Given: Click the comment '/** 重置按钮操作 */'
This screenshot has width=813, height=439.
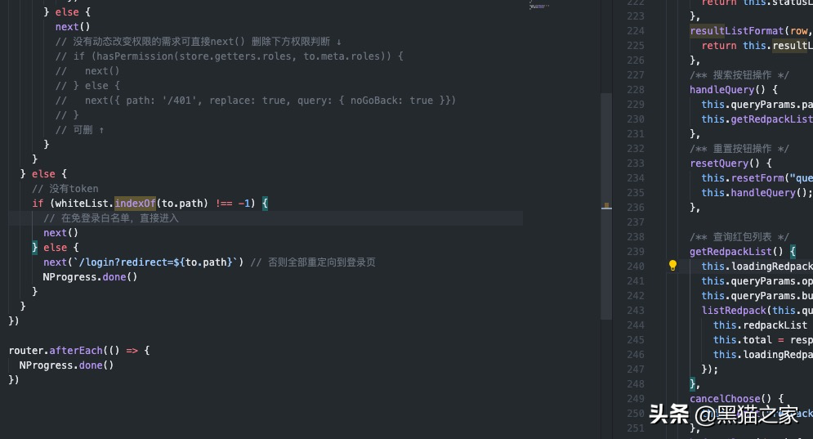Looking at the screenshot, I should [739, 149].
